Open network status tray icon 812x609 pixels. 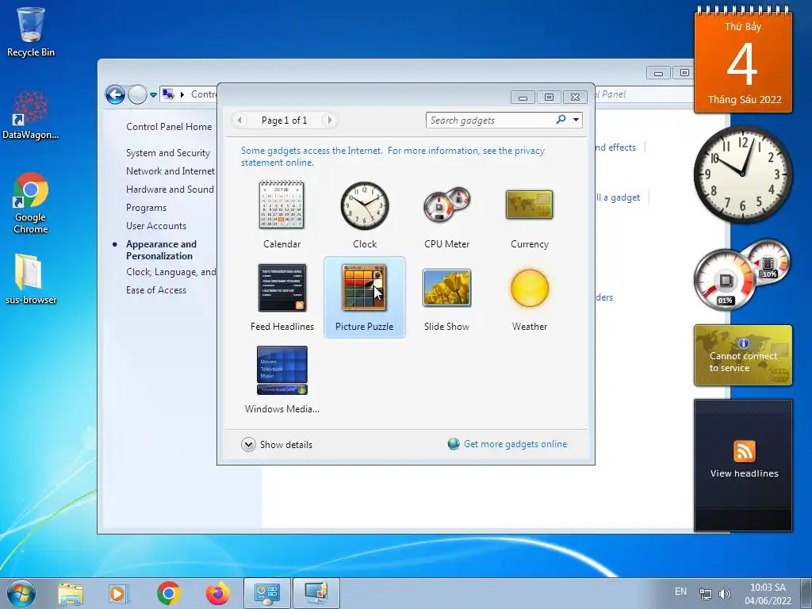(x=705, y=594)
